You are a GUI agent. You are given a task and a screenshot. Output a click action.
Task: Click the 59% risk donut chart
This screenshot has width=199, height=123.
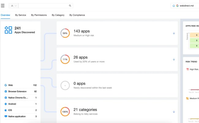(65, 33)
